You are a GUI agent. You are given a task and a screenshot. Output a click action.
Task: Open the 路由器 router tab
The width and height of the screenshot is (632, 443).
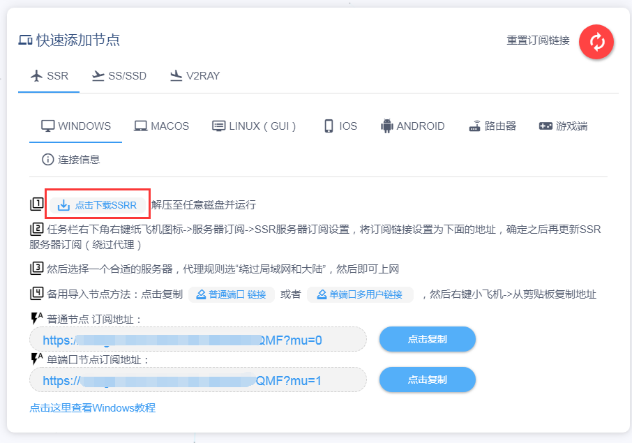pos(492,126)
